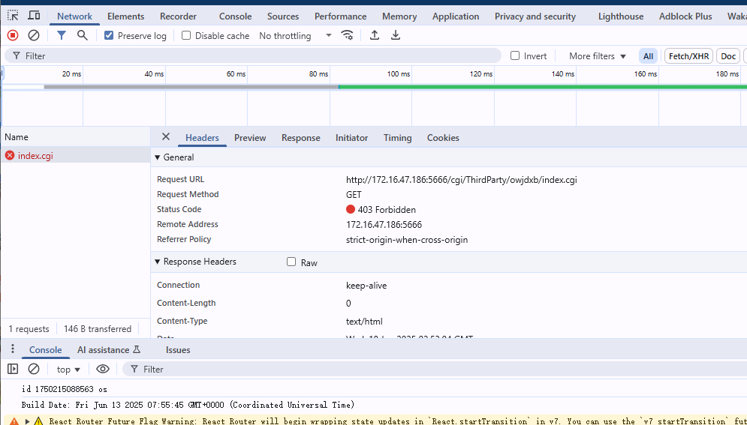This screenshot has width=747, height=425.
Task: Filter by Doc requests
Action: (x=728, y=56)
